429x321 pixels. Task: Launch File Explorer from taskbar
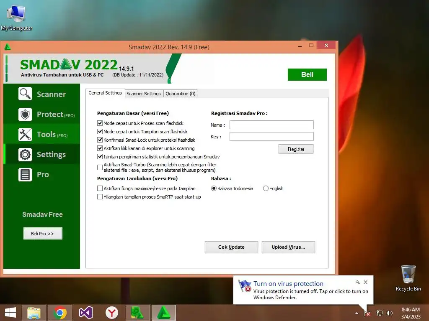34,313
